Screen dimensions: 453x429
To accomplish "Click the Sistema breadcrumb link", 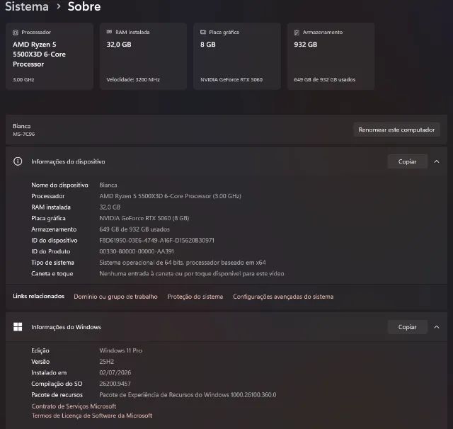I will [x=27, y=6].
